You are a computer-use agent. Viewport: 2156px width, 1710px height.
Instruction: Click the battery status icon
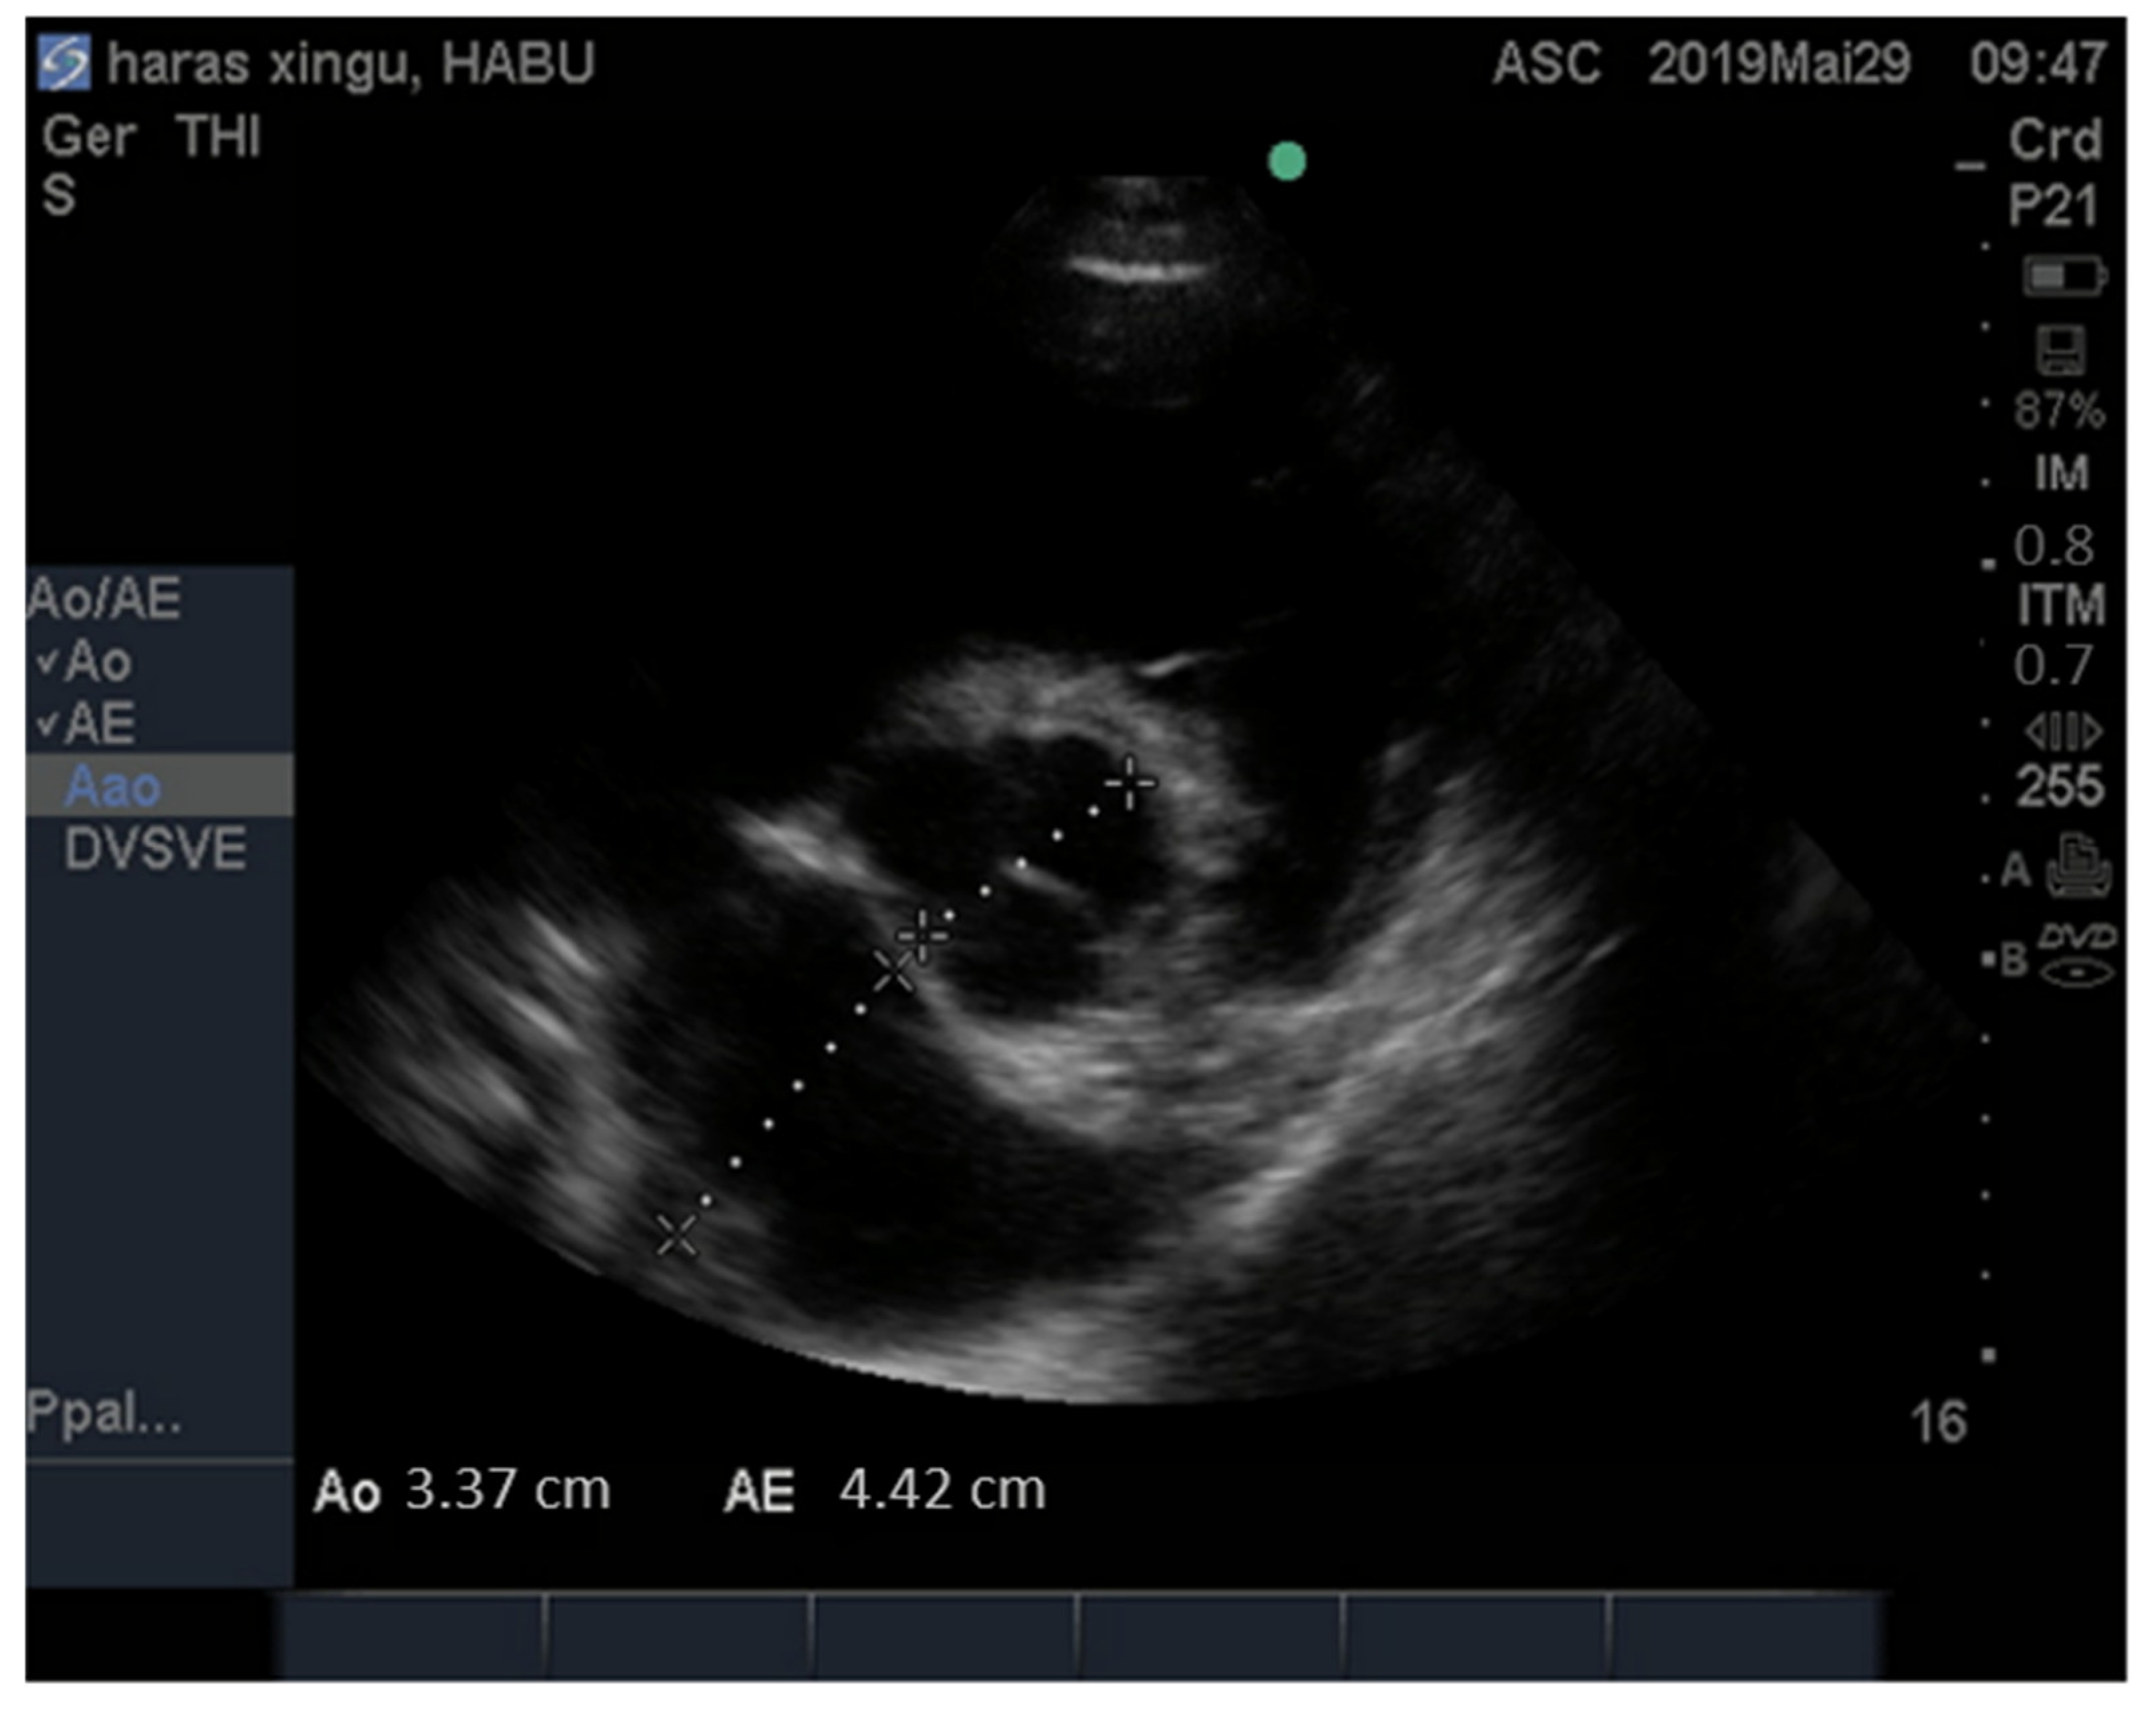coord(2064,276)
